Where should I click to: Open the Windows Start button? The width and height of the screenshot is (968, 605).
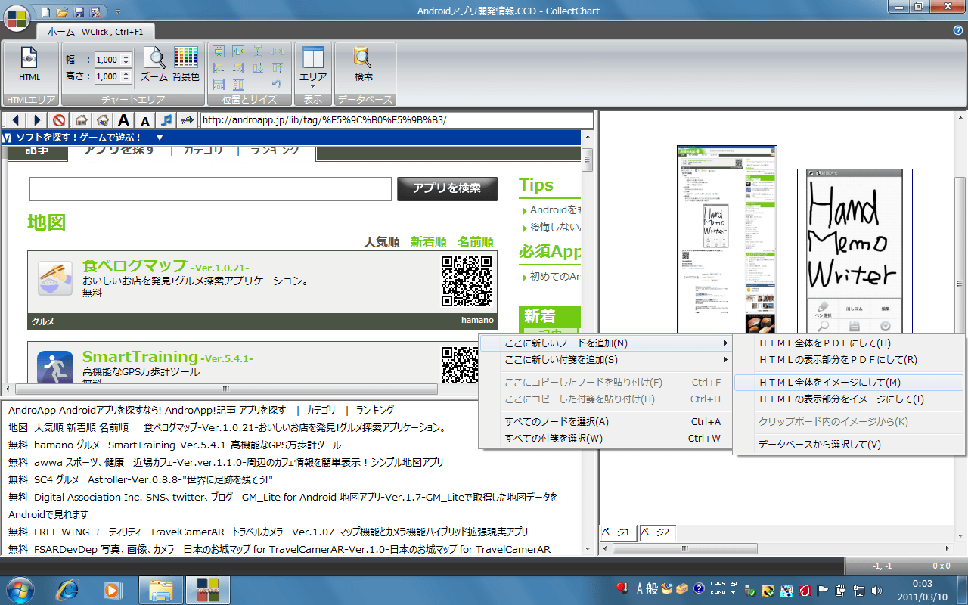tap(19, 589)
